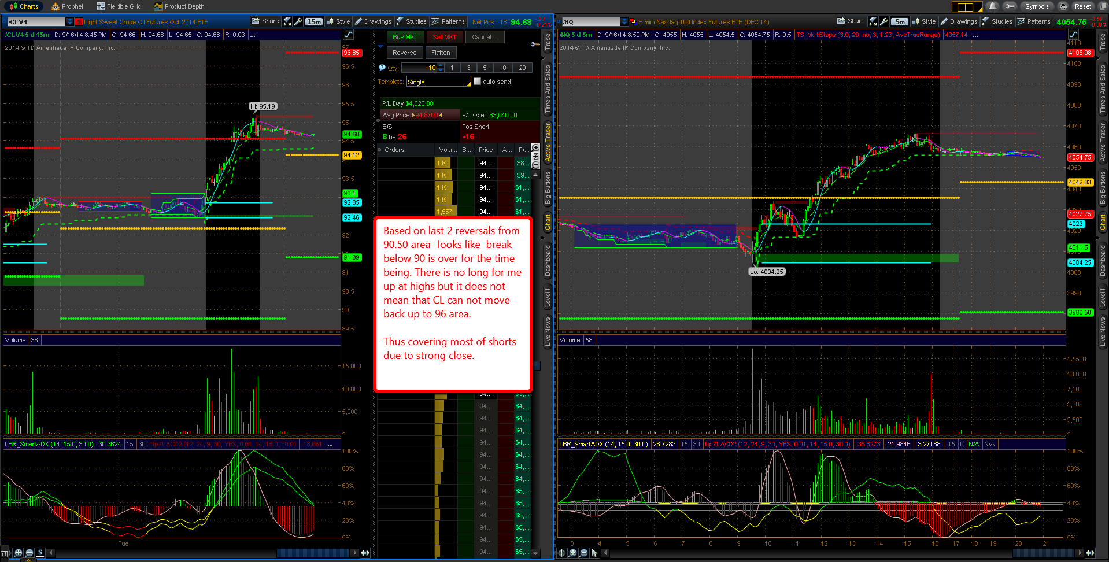Share the Nasdaq futures chart
Image resolution: width=1109 pixels, height=562 pixels.
click(851, 21)
